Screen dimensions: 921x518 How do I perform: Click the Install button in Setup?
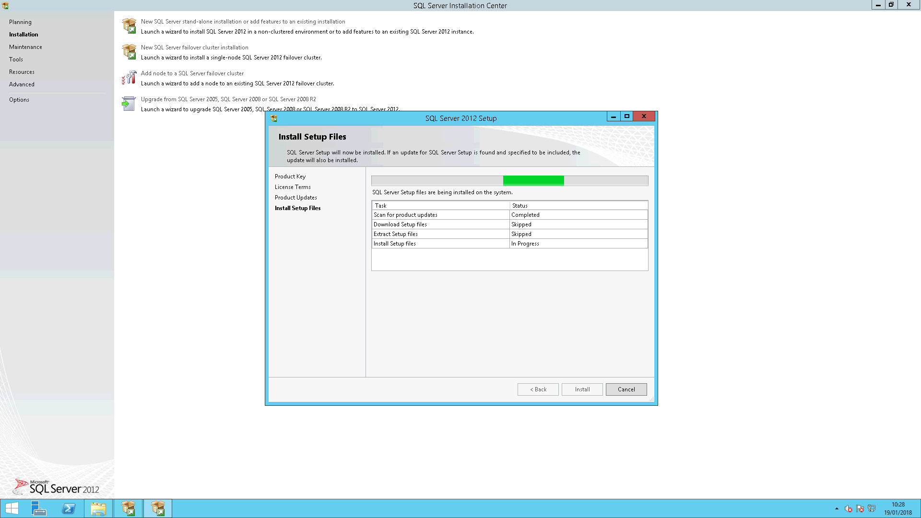(582, 389)
